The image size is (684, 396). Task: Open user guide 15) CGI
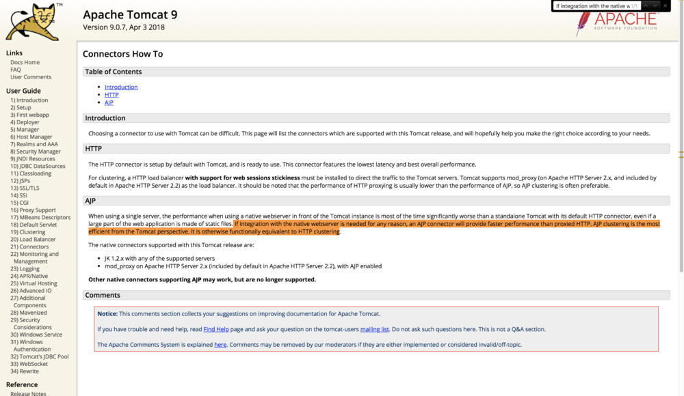pyautogui.click(x=20, y=203)
